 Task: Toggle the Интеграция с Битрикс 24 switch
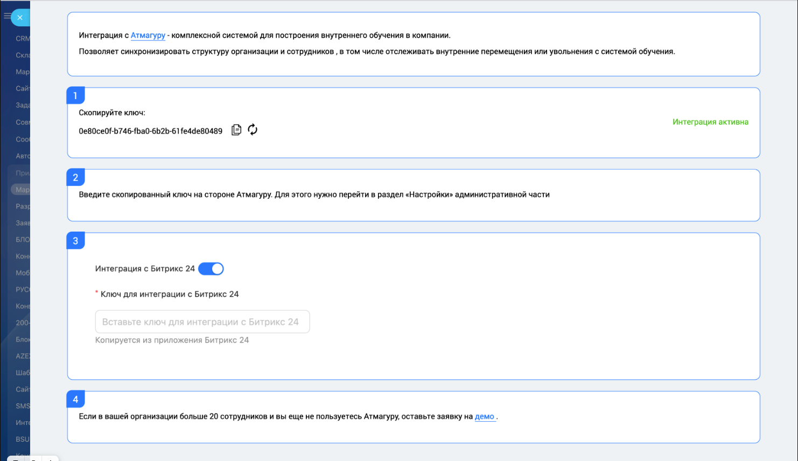pyautogui.click(x=211, y=269)
